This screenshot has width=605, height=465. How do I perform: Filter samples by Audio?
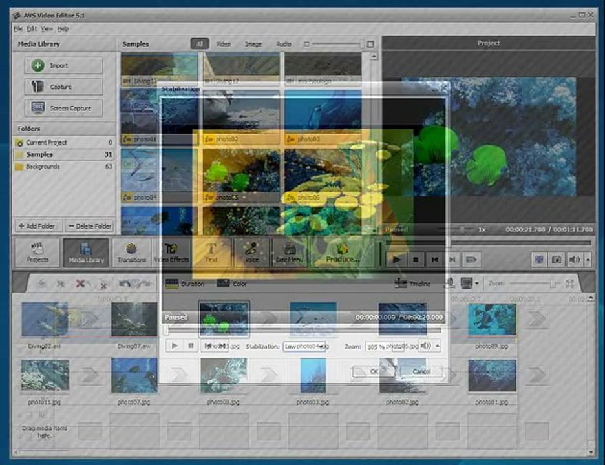tap(284, 44)
